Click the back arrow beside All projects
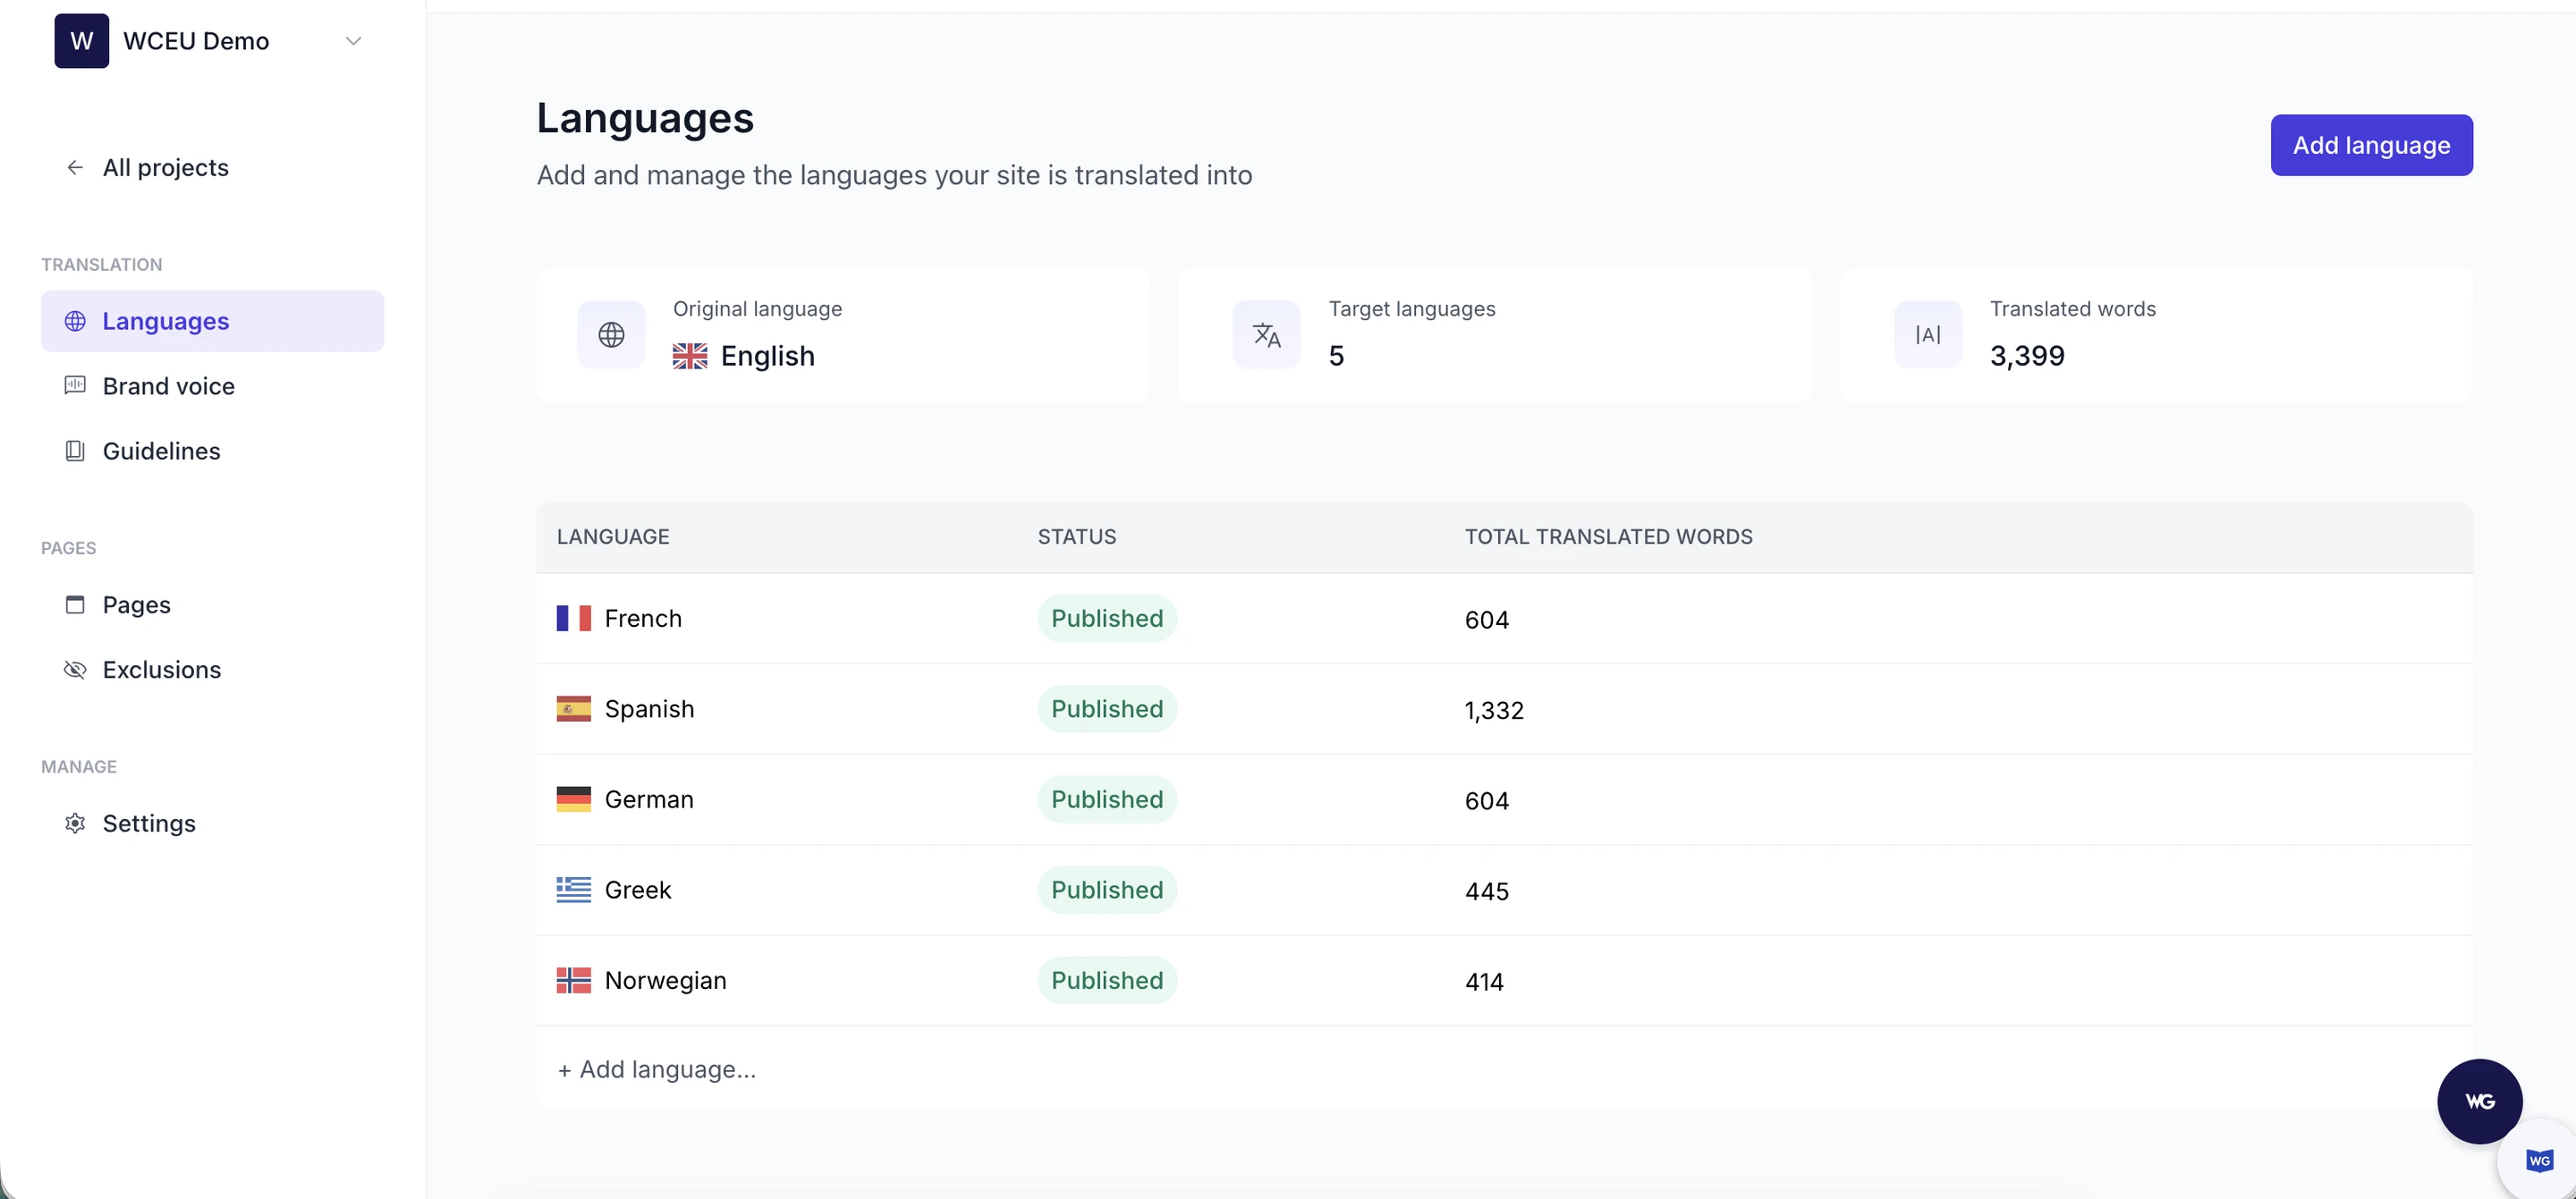The width and height of the screenshot is (2576, 1199). coord(75,167)
